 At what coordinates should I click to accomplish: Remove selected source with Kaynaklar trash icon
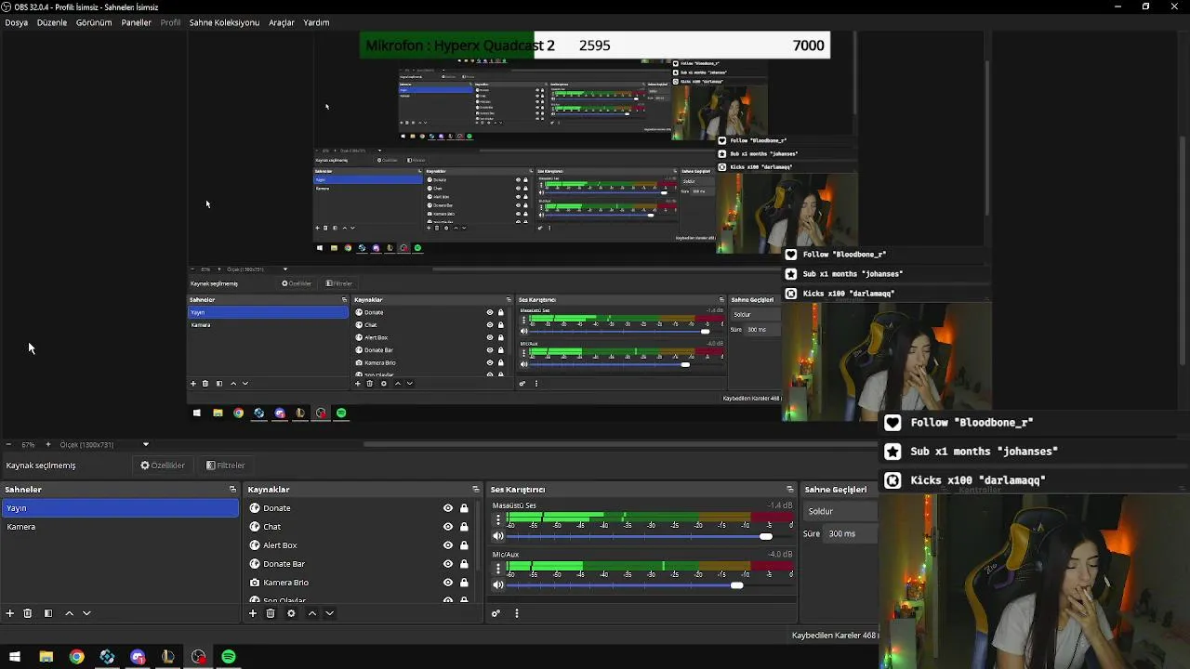click(271, 613)
